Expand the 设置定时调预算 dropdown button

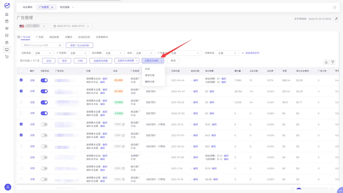tap(127, 61)
